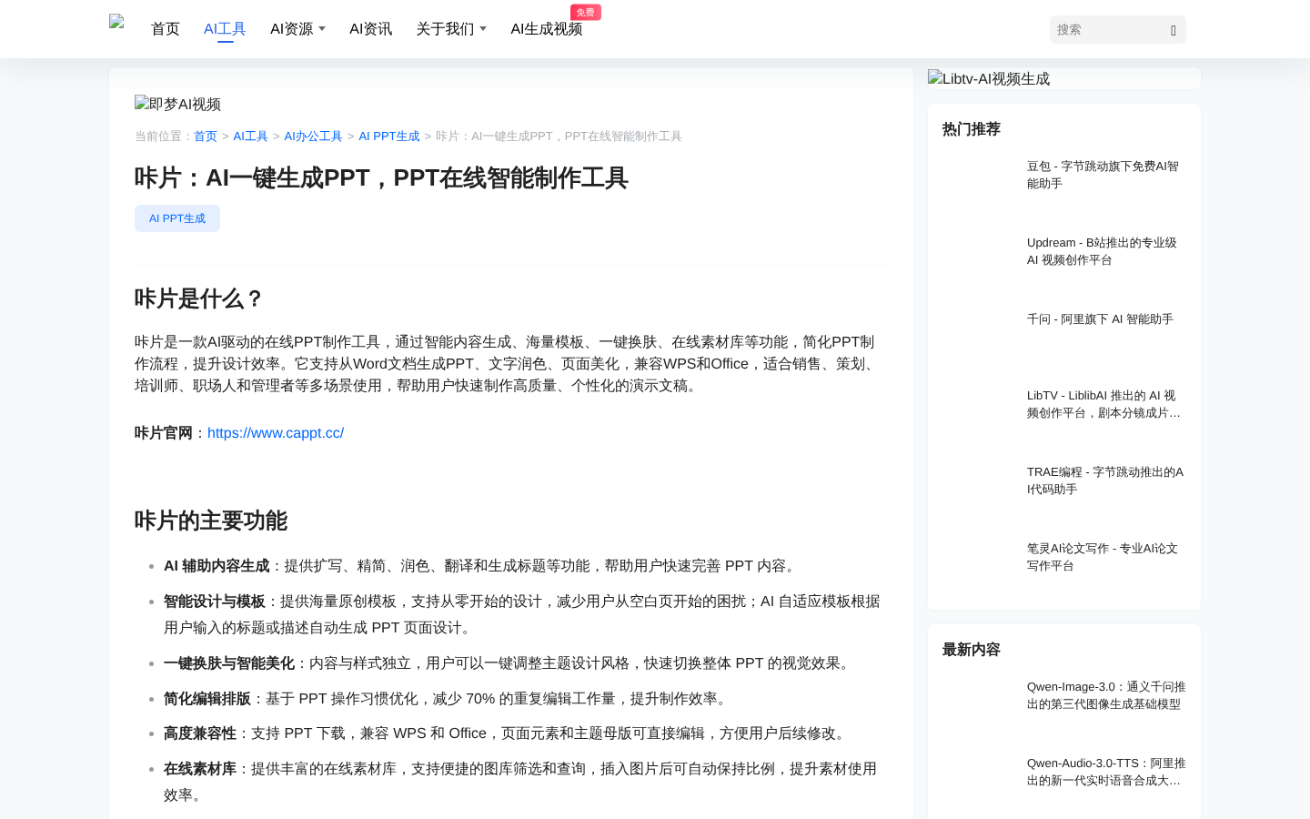Open the AI资讯 nav item
Viewport: 1310px width, 819px height.
370,29
